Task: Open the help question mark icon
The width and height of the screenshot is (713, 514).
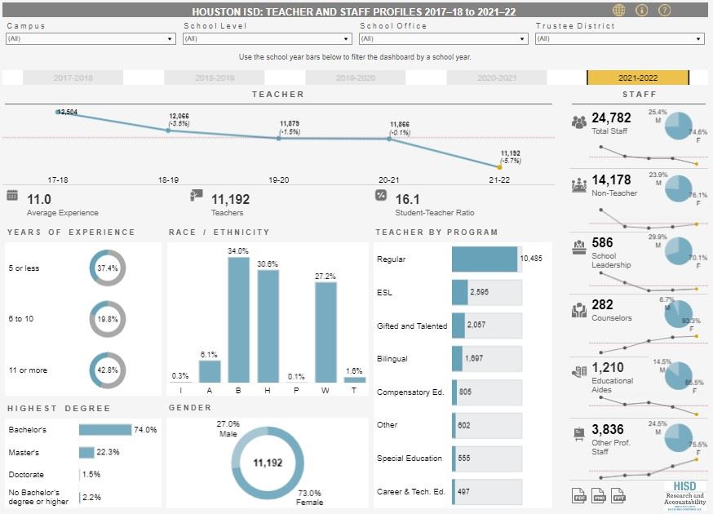Action: pos(664,10)
